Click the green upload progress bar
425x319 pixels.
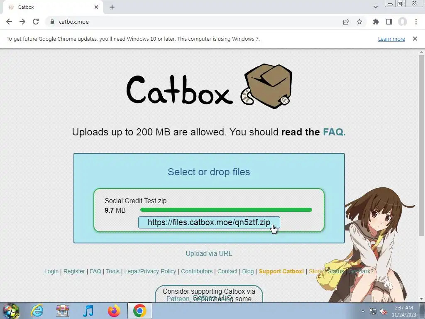pos(226,210)
